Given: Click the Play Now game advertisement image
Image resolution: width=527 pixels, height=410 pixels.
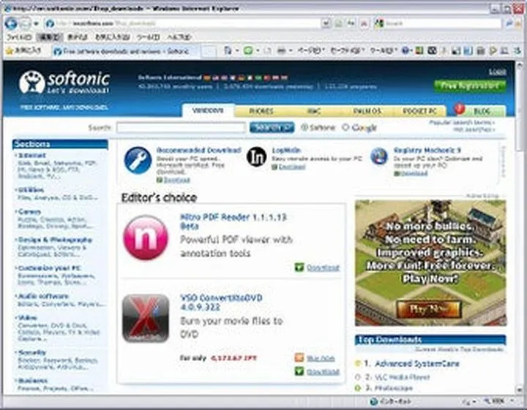Looking at the screenshot, I should coord(430,262).
